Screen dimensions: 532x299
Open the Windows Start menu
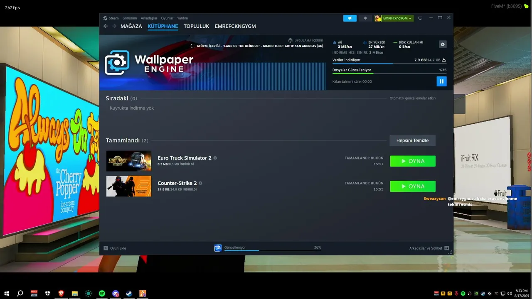[7, 294]
